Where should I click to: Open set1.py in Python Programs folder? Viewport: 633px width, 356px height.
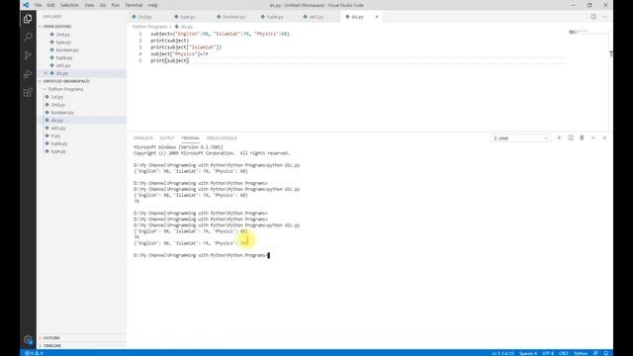point(58,128)
